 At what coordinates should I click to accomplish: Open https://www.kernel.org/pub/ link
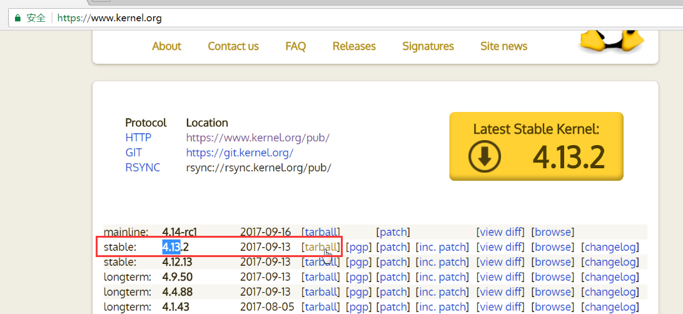click(258, 138)
